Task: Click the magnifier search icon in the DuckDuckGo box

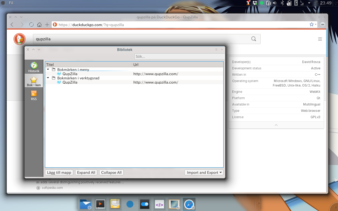Action: pyautogui.click(x=254, y=39)
